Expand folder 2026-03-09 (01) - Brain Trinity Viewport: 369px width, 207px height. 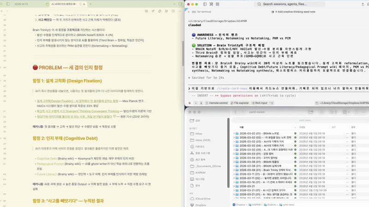coord(234,170)
